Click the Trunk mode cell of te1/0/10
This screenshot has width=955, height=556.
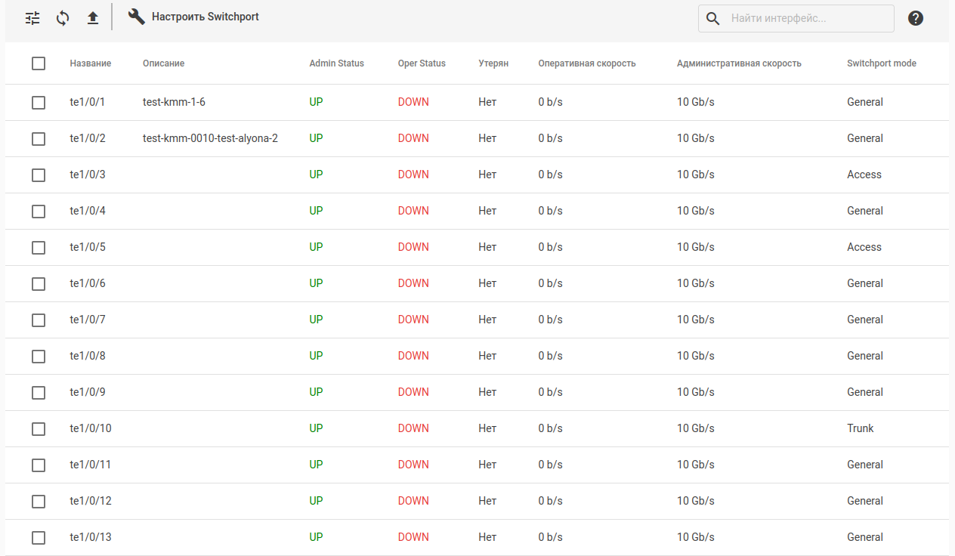pos(860,428)
